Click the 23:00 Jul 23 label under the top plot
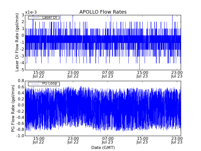Image resolution: width=201 pixels, height=151 pixels. (177, 74)
